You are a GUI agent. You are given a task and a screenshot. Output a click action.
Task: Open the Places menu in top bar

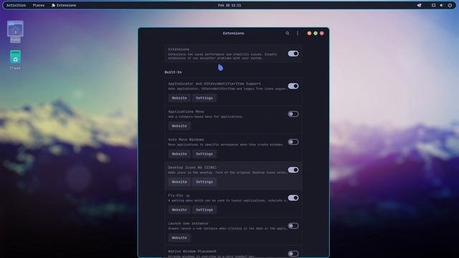point(39,5)
